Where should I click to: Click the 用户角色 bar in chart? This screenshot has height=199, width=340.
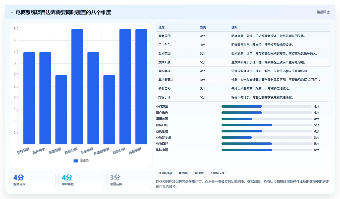click(45, 98)
